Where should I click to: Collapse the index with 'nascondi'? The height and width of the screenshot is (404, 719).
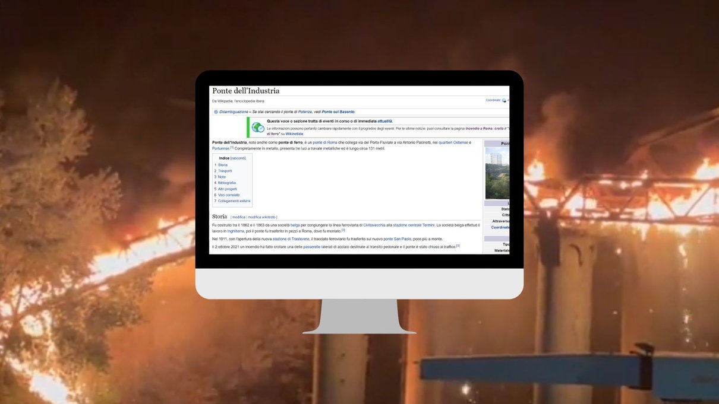[238, 158]
